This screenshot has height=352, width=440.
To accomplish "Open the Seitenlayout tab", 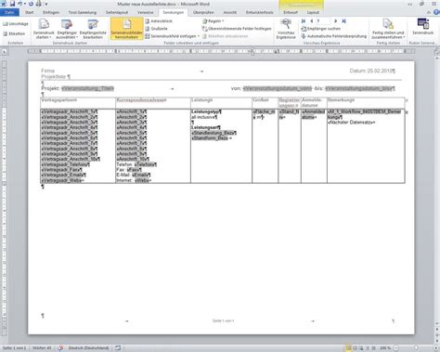I will coord(117,12).
